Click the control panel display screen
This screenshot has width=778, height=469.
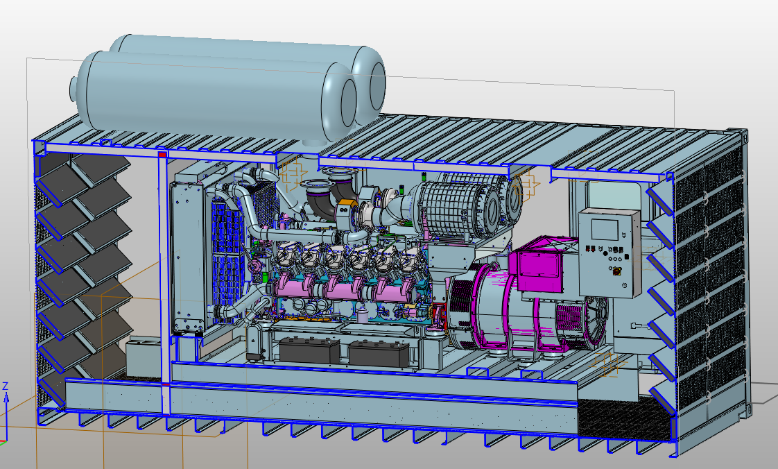(x=600, y=225)
